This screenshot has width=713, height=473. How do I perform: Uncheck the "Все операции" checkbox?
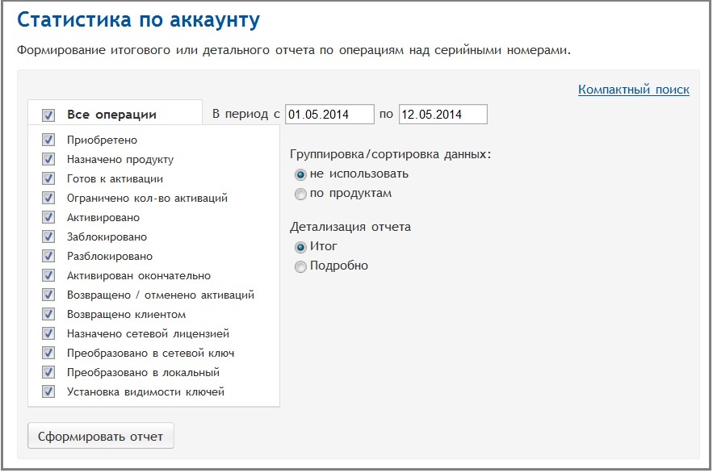point(48,115)
